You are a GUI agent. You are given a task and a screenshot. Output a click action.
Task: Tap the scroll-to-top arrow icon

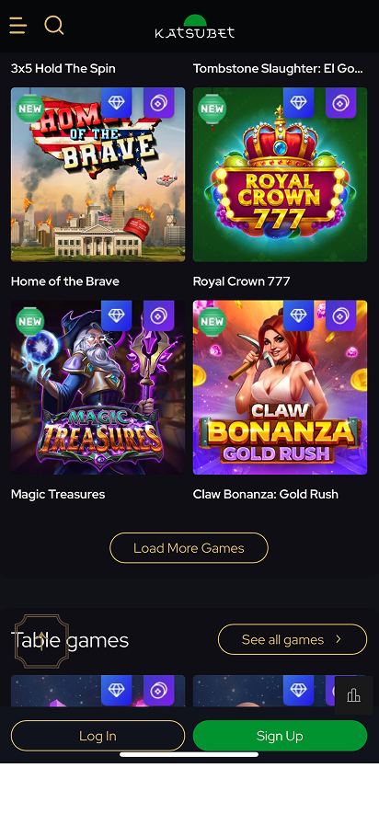coord(41,641)
